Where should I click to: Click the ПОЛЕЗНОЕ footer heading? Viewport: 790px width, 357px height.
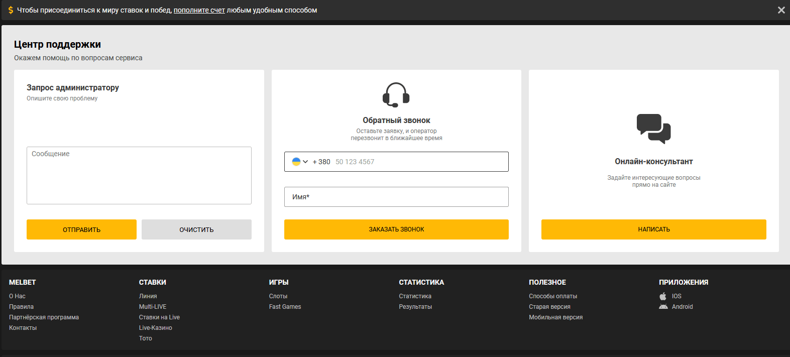(x=547, y=282)
